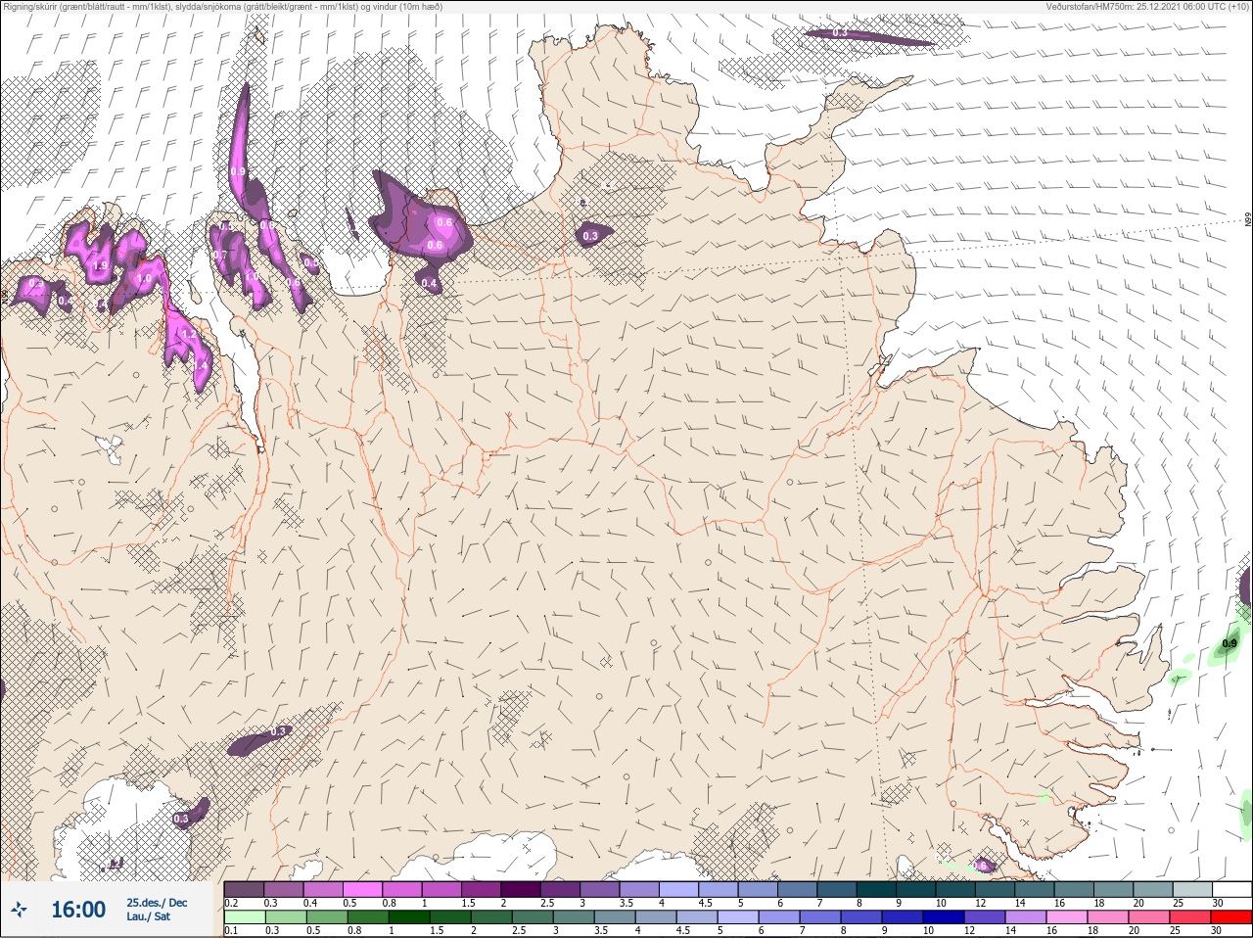Pick the lavender 4 swatch in upper row

tap(678, 889)
